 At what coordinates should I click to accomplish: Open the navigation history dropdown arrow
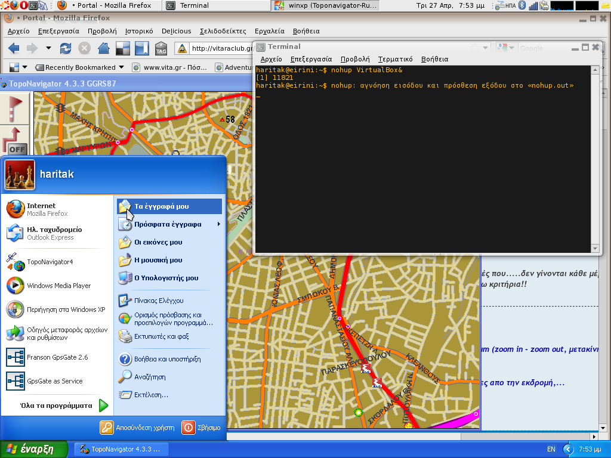click(x=48, y=48)
